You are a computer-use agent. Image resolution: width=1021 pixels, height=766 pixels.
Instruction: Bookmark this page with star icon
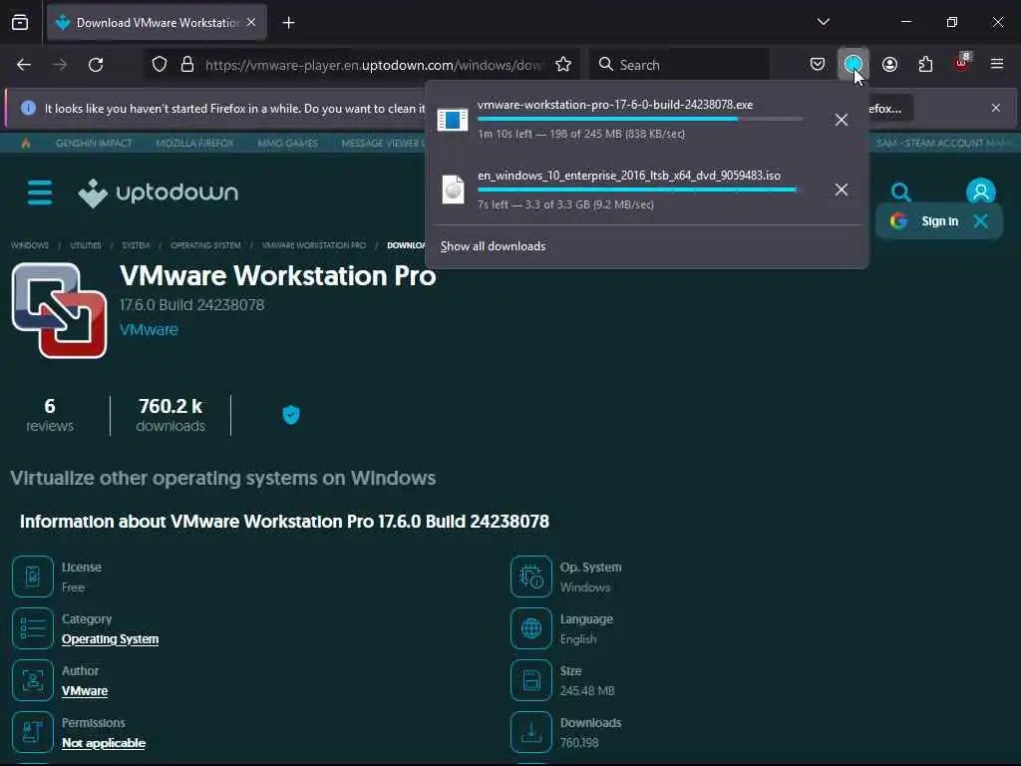[563, 65]
